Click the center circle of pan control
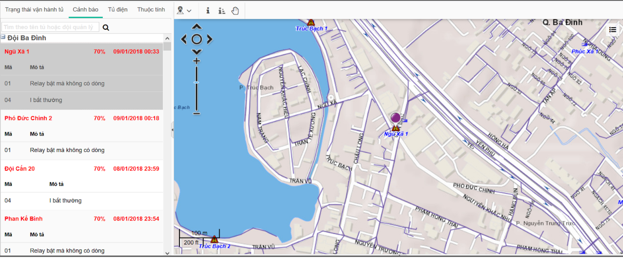The height and width of the screenshot is (258, 623). (197, 39)
